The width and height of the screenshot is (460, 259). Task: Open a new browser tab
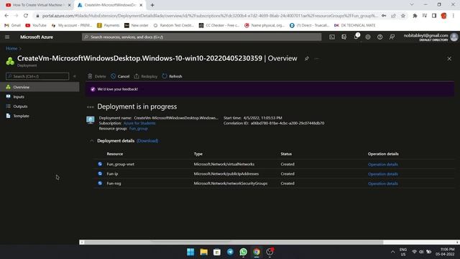(x=152, y=5)
